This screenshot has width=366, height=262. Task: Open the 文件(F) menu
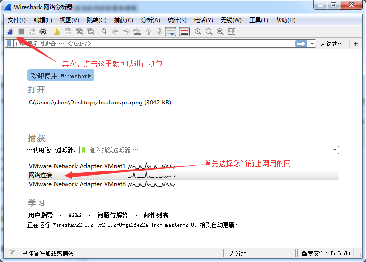17,20
